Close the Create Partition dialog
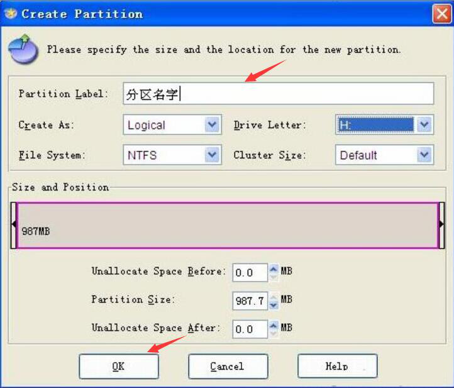The width and height of the screenshot is (454, 388). (441, 14)
